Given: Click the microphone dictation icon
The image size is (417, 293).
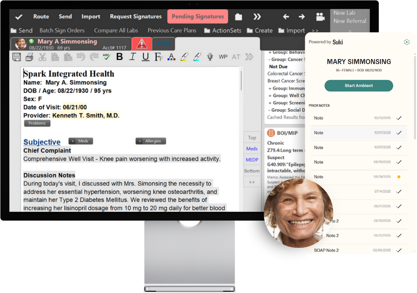Looking at the screenshot, I should click(210, 57).
